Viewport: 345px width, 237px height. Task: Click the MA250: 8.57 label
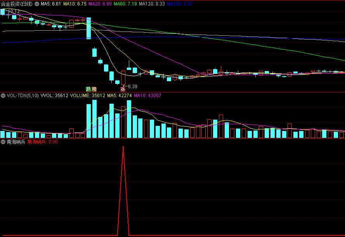pyautogui.click(x=180, y=4)
